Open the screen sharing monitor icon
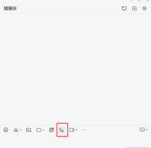This screenshot has height=148, width=151. click(124, 9)
